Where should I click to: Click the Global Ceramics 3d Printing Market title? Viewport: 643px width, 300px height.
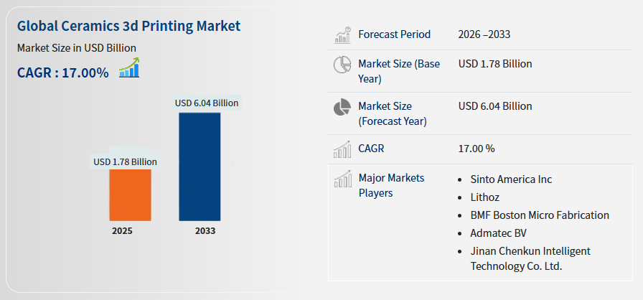tap(128, 27)
